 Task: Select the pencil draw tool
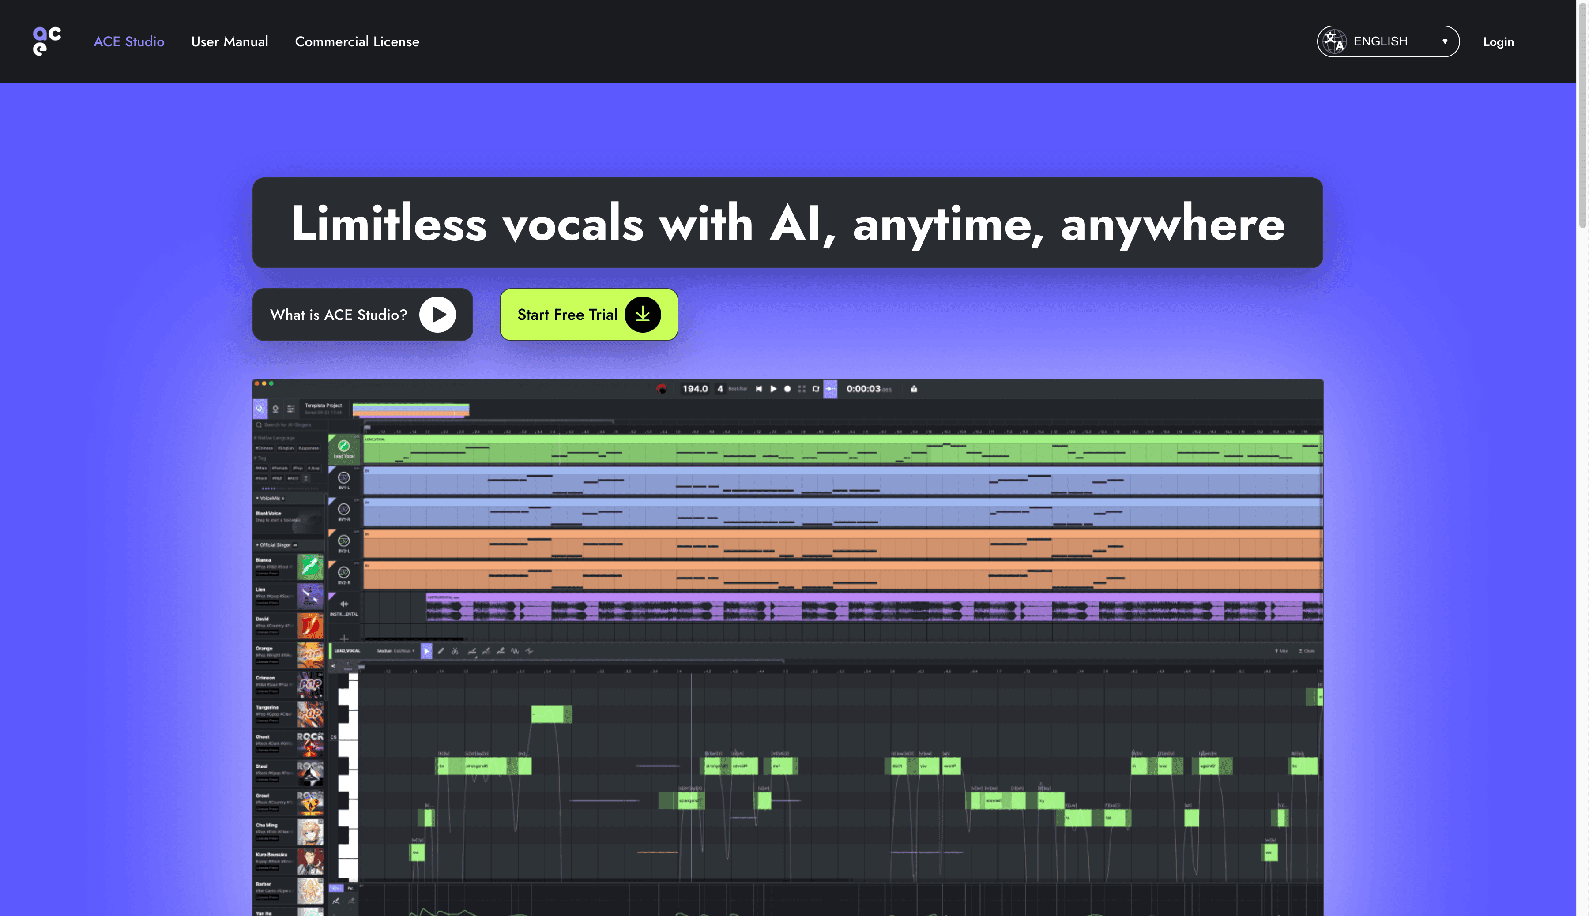(x=441, y=651)
